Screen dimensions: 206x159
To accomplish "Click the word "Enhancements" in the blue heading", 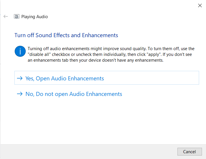I will pos(100,35).
